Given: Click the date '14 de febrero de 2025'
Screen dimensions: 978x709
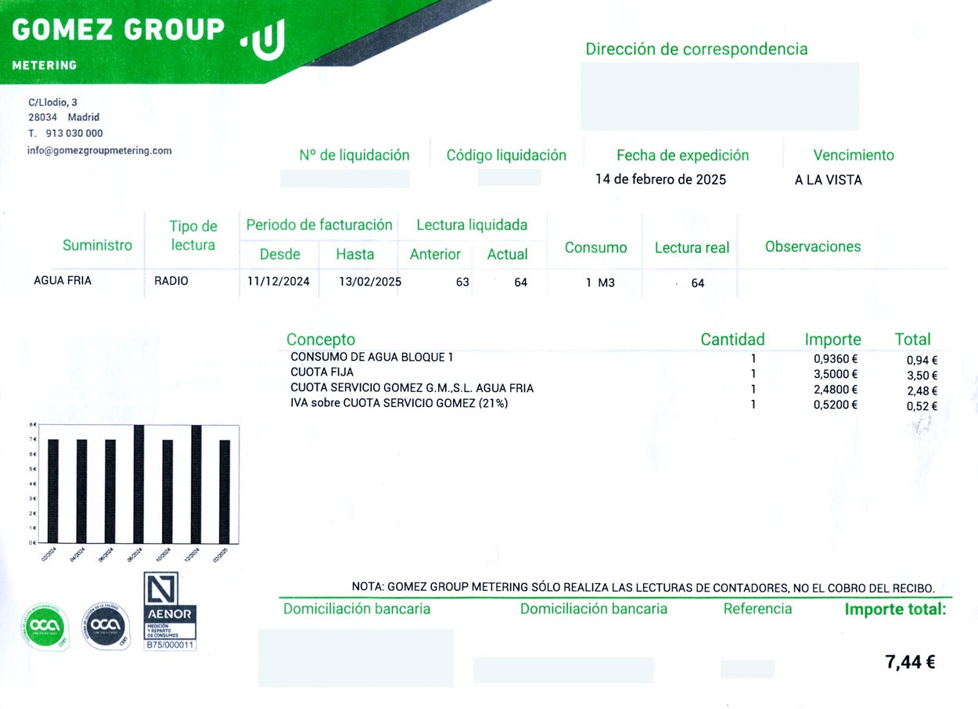Looking at the screenshot, I should (x=660, y=179).
